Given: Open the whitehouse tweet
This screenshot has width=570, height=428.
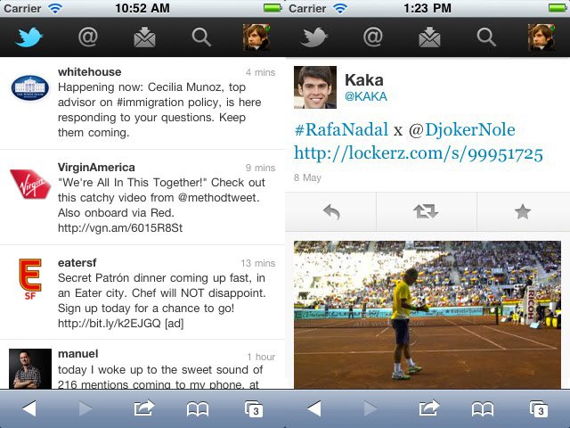Looking at the screenshot, I should (x=142, y=103).
